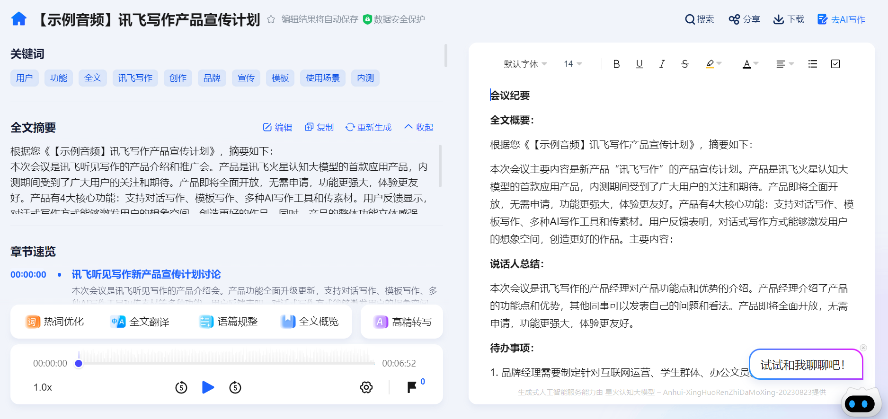The height and width of the screenshot is (419, 888).
Task: Click the audio progress slider handle
Action: [x=79, y=363]
